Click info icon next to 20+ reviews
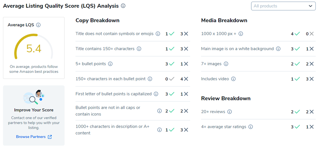 coord(229,112)
